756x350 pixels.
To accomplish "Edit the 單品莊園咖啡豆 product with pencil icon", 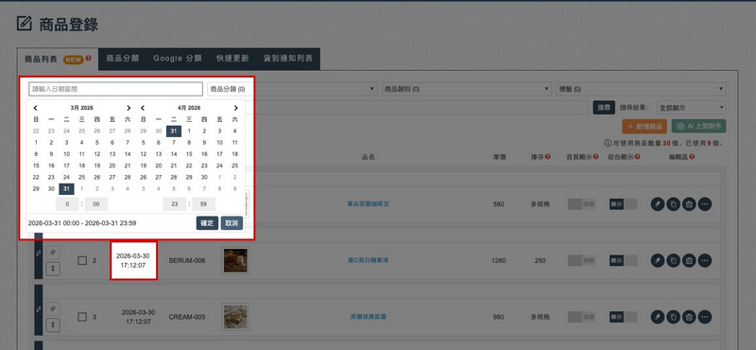I will pos(657,204).
